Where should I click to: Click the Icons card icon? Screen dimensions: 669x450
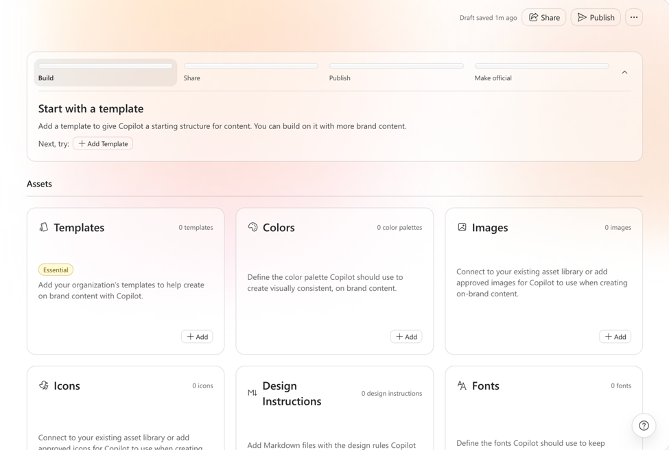click(x=43, y=386)
